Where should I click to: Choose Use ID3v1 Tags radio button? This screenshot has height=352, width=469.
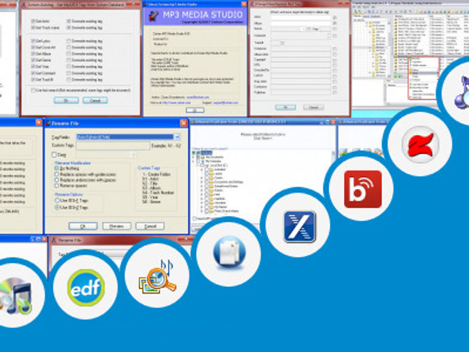point(57,200)
